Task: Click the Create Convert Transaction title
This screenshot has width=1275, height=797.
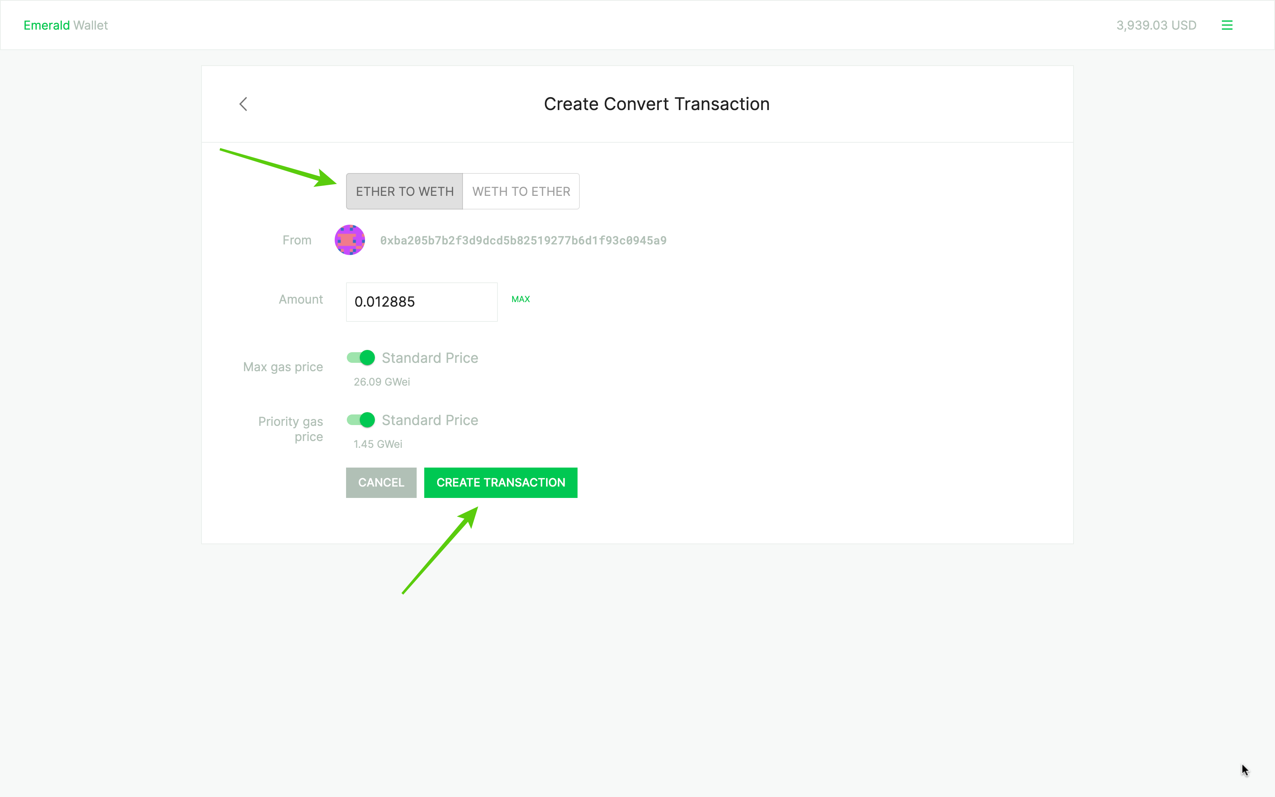Action: coord(656,104)
